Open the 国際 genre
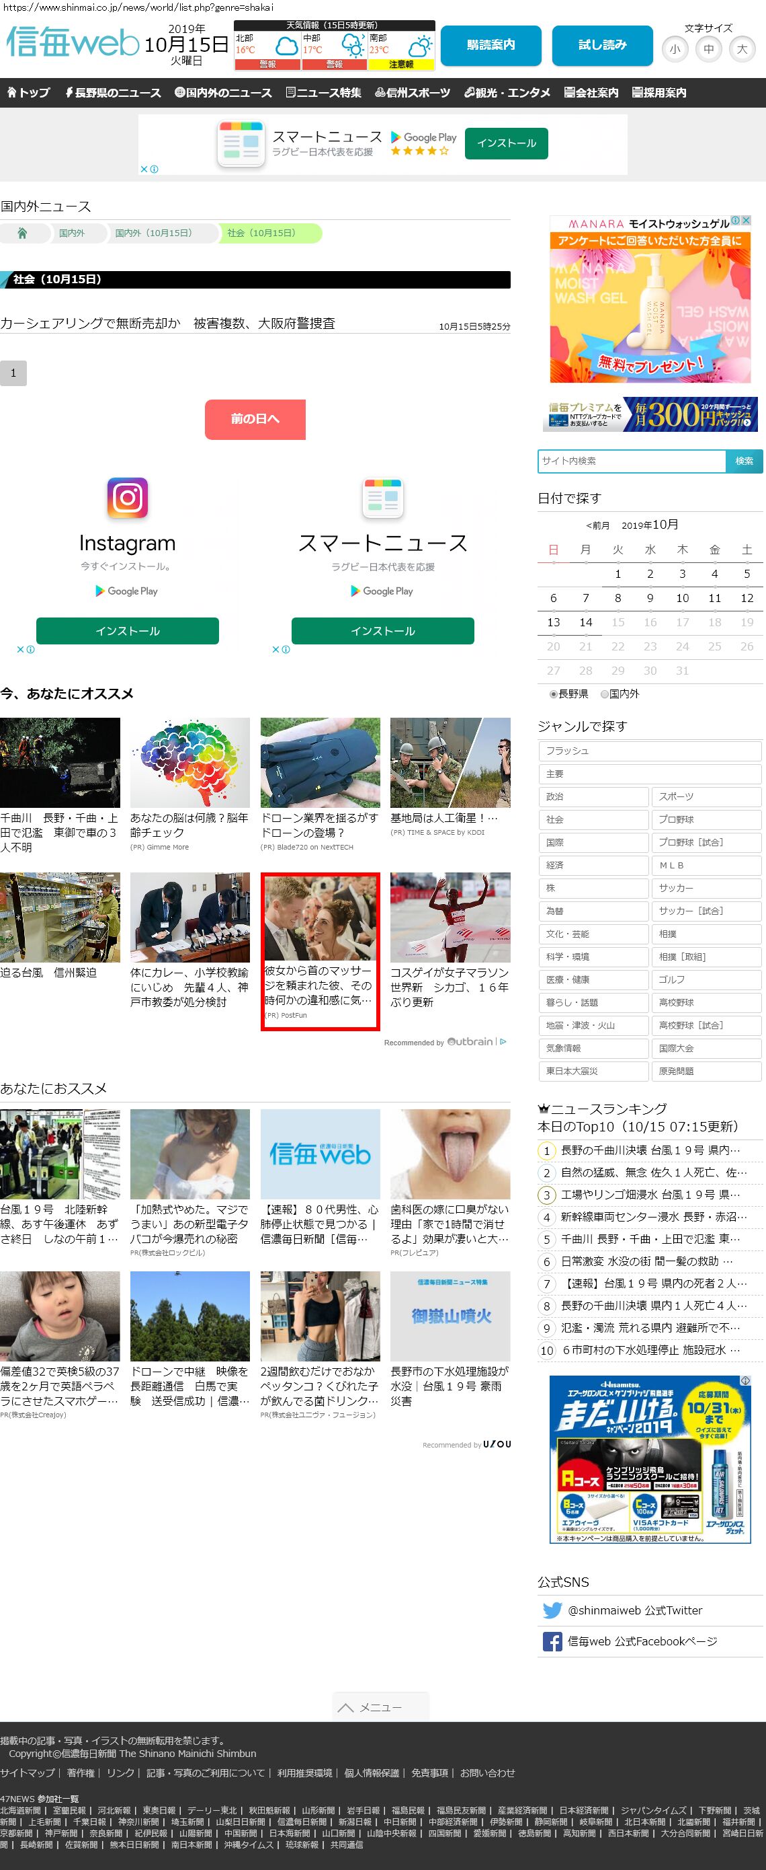 [593, 843]
